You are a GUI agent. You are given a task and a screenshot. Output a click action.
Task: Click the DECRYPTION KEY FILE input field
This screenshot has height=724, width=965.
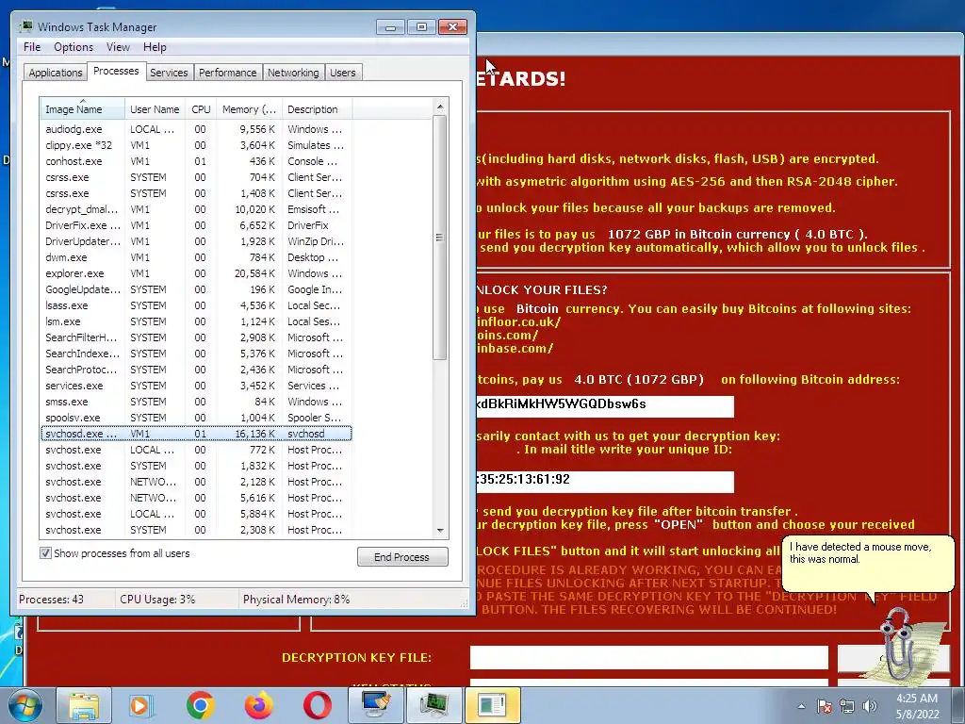coord(648,657)
